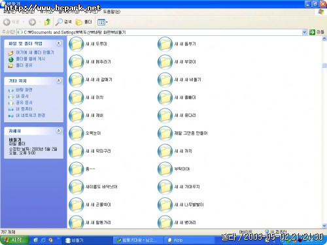Screen dimensions: 327x245
Task: Select the 새 새 종다리 folder icon
Action: point(165,116)
